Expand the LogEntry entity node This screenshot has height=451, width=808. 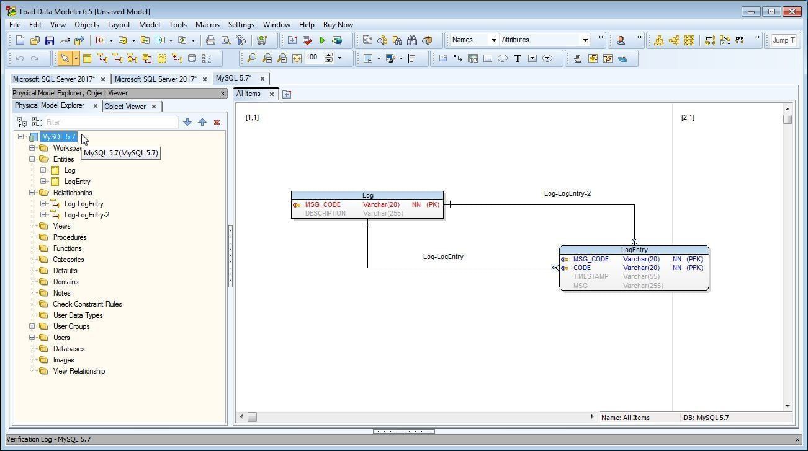click(43, 182)
